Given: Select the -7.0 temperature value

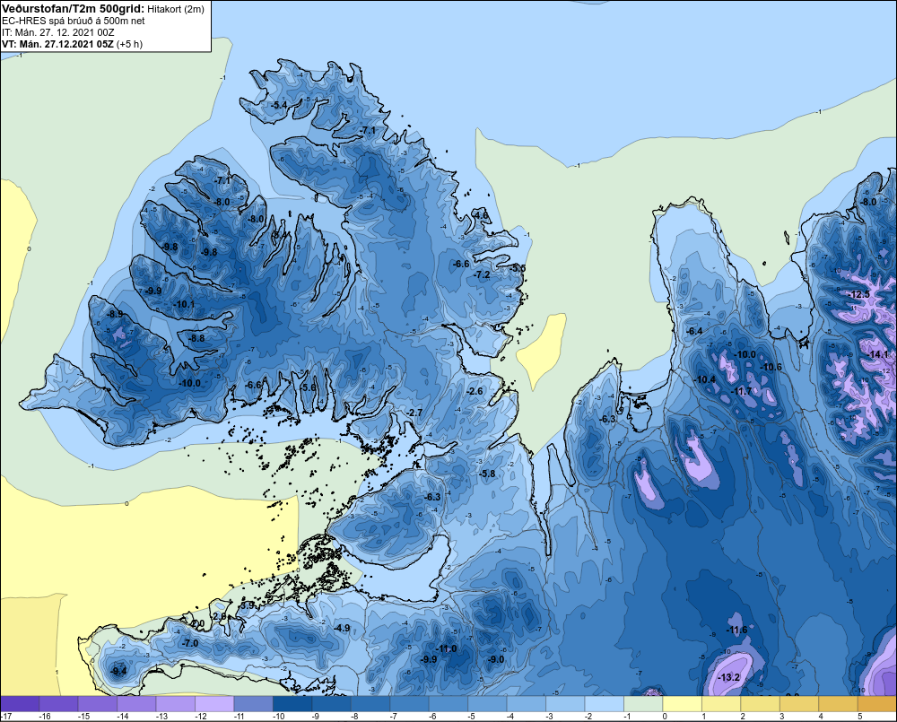Looking at the screenshot, I should click(189, 643).
